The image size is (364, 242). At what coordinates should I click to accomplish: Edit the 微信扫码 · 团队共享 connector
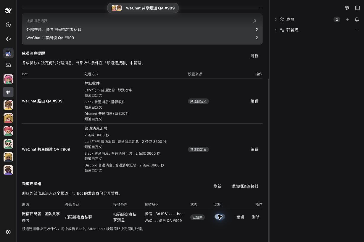coord(240,217)
